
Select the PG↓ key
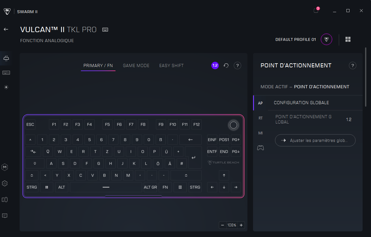[x=236, y=152]
